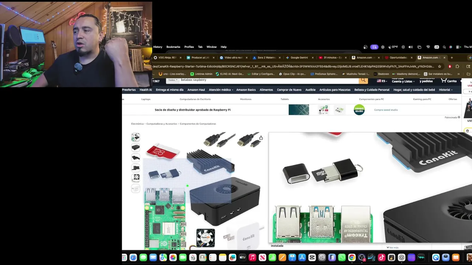
Task: Click Computadoras y Accesorios breadcrumb
Action: point(162,124)
